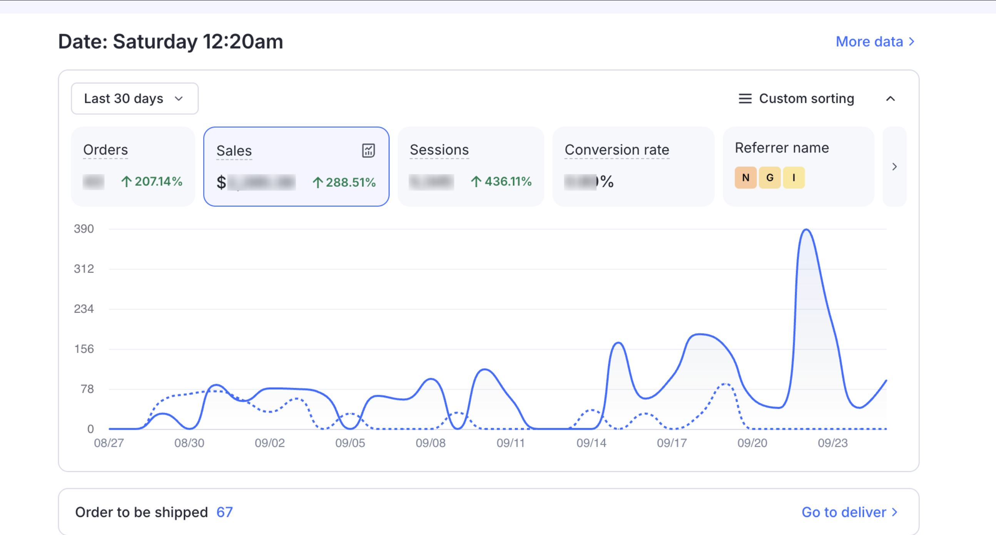Open the More data link
996x535 pixels.
tap(875, 42)
